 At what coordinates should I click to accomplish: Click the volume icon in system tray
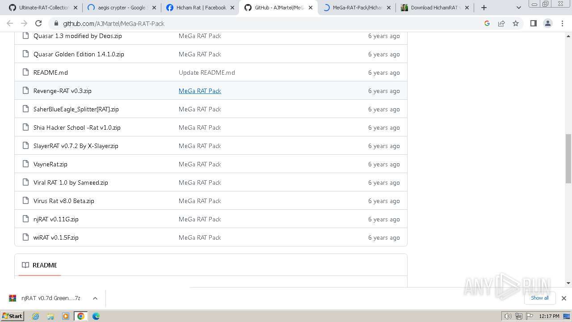coord(508,316)
